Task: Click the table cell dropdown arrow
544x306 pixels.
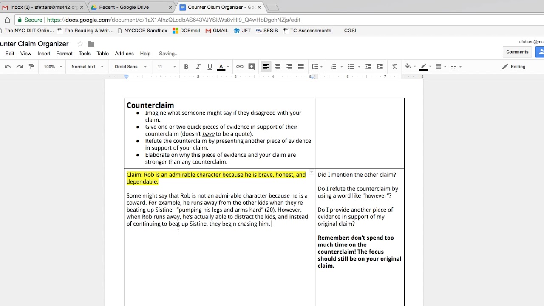Action: click(x=312, y=173)
